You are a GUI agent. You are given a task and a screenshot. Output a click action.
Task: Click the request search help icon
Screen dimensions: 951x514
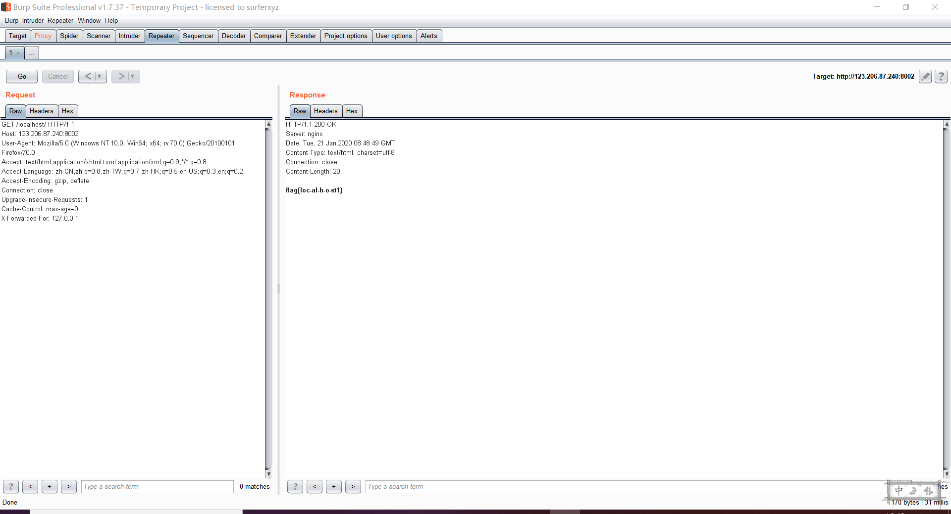(11, 487)
